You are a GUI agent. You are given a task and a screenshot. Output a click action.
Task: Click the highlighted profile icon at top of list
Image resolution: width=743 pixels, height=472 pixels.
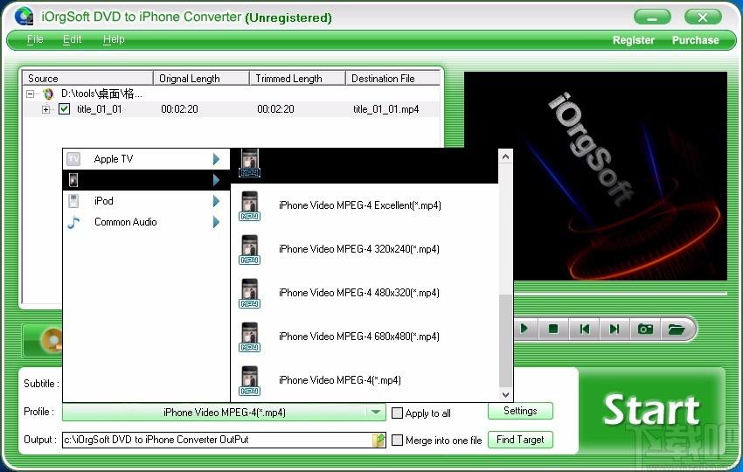pos(249,163)
